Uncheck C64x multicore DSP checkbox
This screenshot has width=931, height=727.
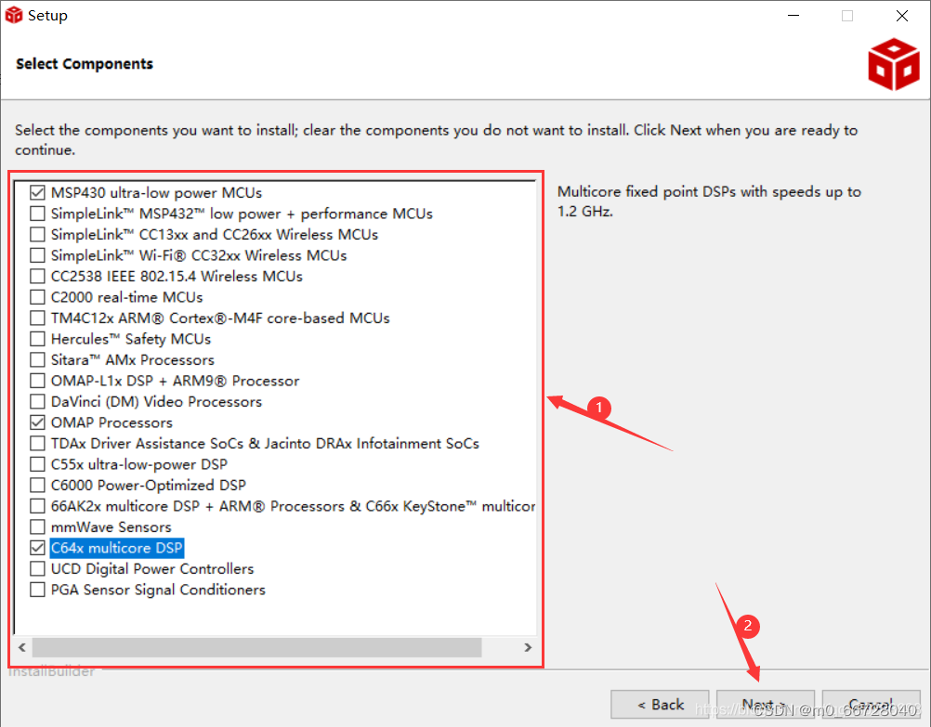[x=37, y=548]
